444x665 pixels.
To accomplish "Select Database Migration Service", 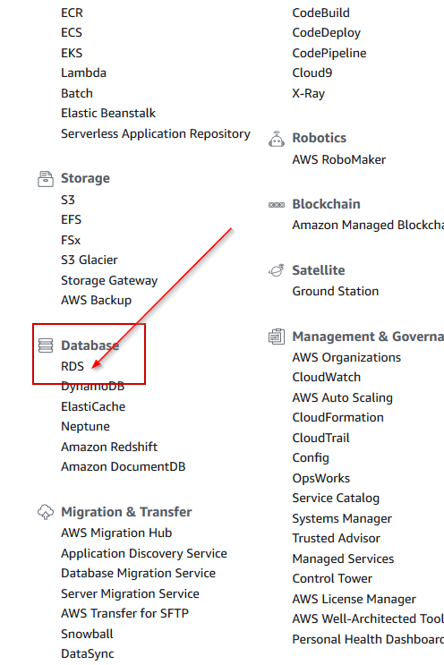I will pos(138,574).
